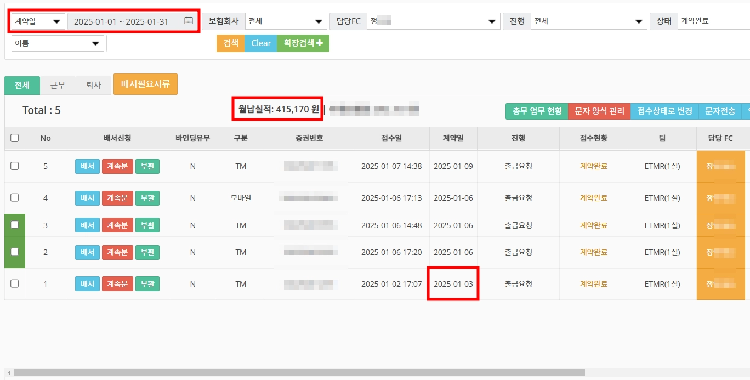Check the checkbox on row 5
The width and height of the screenshot is (750, 380).
(14, 166)
